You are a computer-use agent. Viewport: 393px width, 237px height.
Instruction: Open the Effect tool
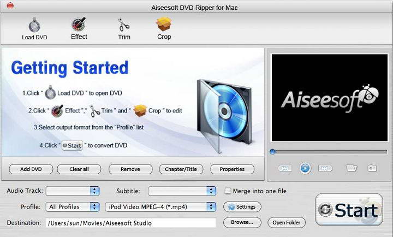(x=79, y=28)
